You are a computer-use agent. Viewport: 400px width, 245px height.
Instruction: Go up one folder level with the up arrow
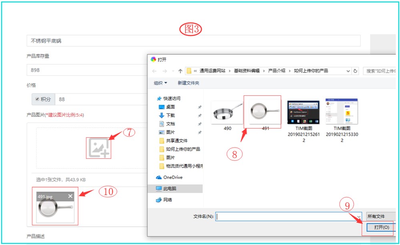(x=180, y=71)
